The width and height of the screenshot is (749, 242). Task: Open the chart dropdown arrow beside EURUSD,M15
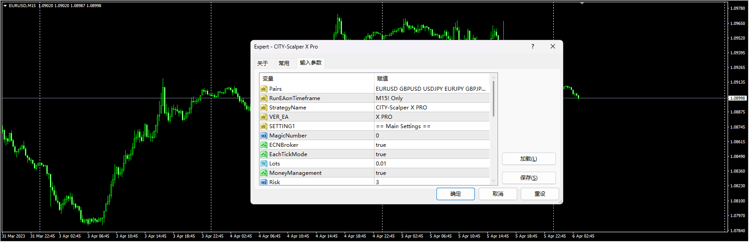click(5, 6)
